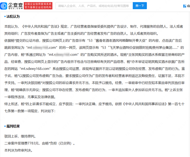The width and height of the screenshot is (190, 157).
Task: Click the line starting 其他组织；广告发布者
Action: pos(81,33)
